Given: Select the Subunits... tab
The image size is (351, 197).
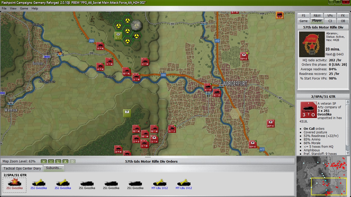Looking at the screenshot, I should pos(54,168).
